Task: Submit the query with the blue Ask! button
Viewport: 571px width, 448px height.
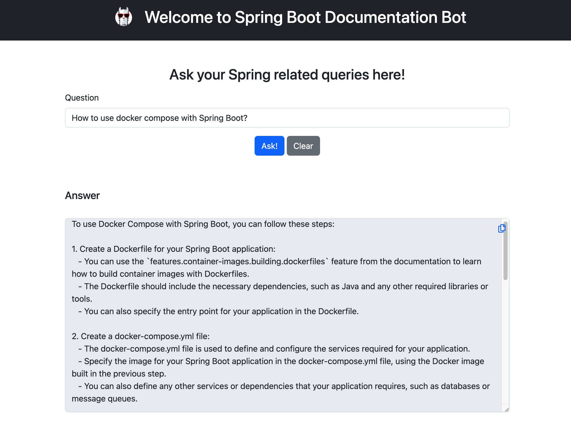Action: point(269,146)
